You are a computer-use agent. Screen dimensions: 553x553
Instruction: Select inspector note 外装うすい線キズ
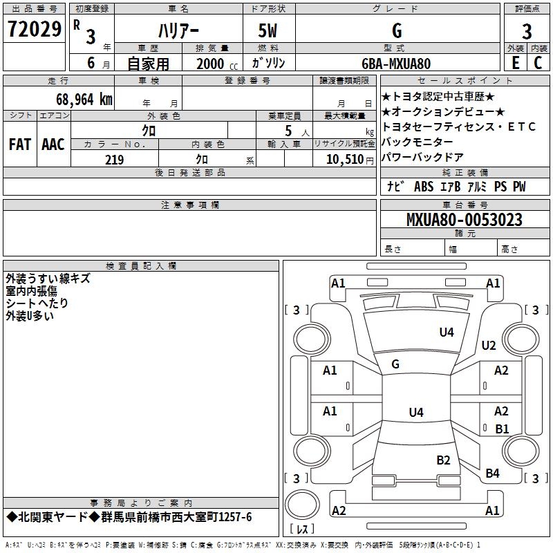pos(48,279)
